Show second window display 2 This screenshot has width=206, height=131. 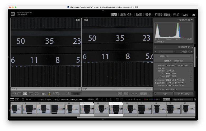(x=17, y=100)
